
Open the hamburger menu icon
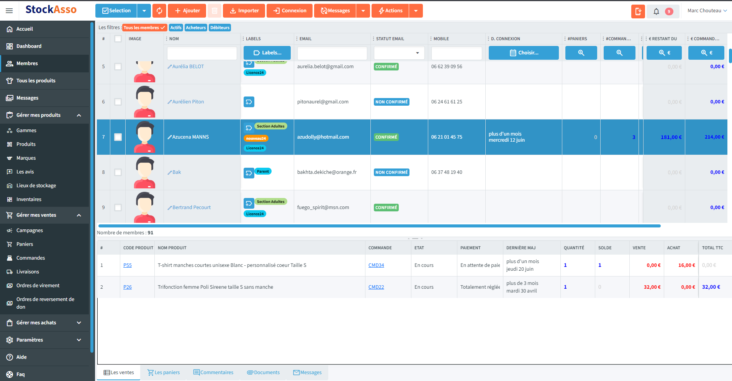coord(9,11)
